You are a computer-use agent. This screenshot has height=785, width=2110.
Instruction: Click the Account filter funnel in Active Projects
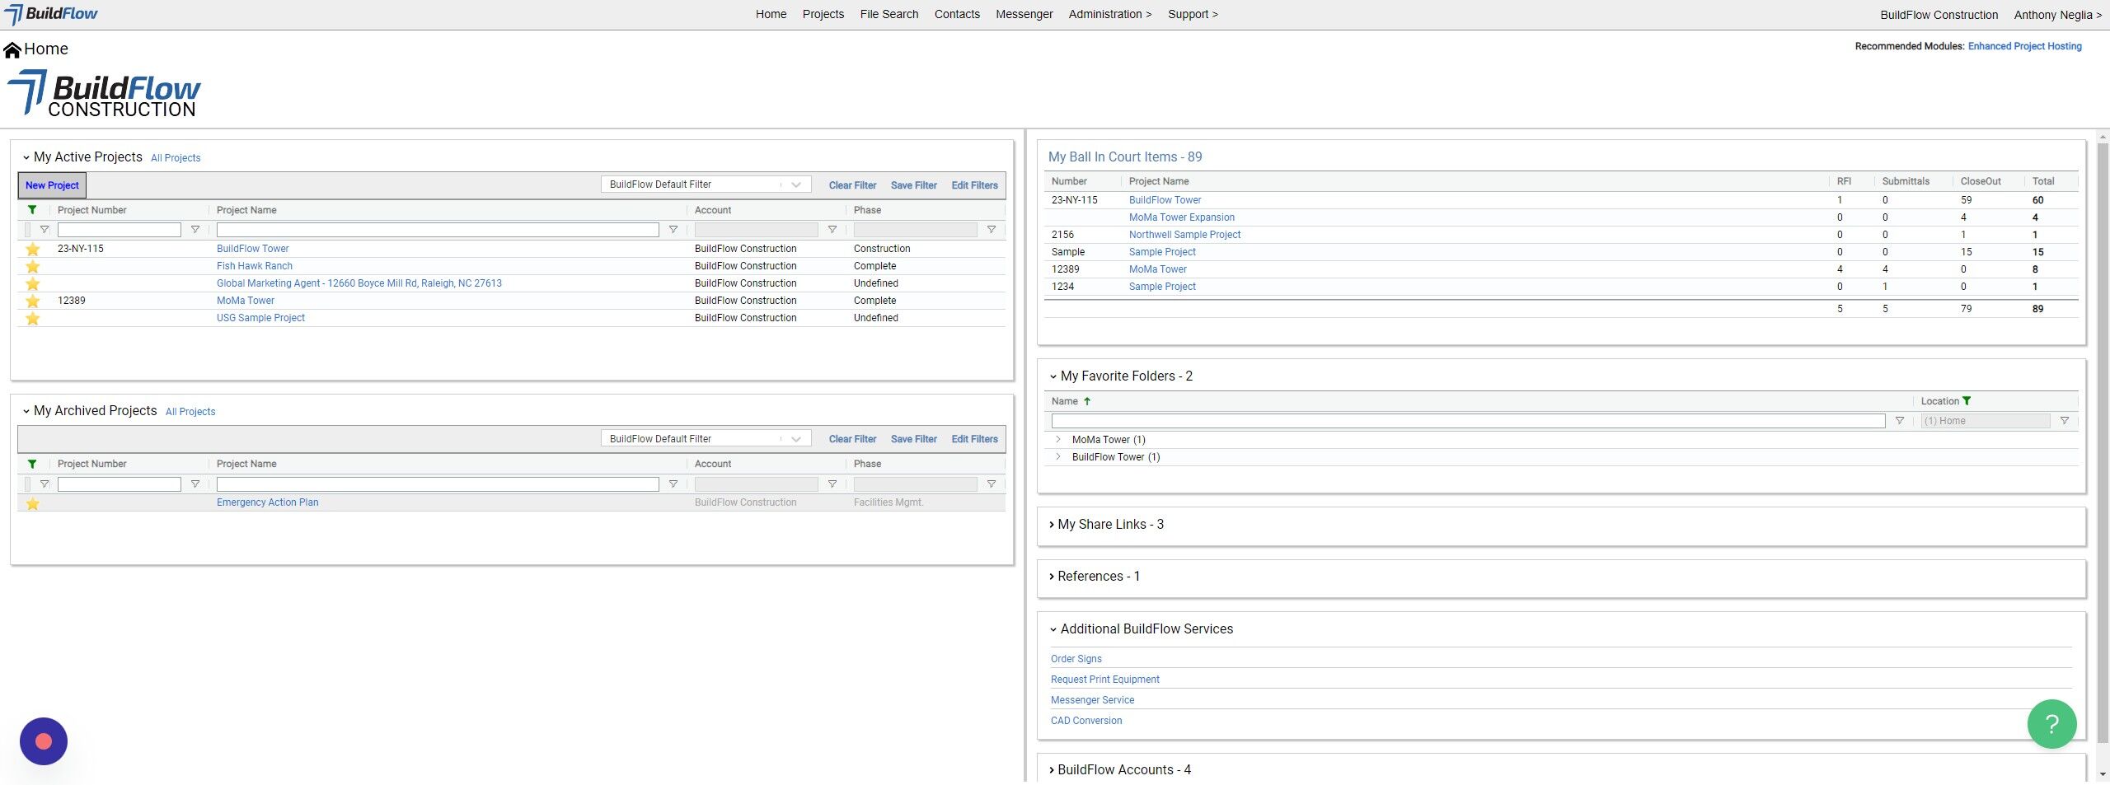tap(832, 230)
